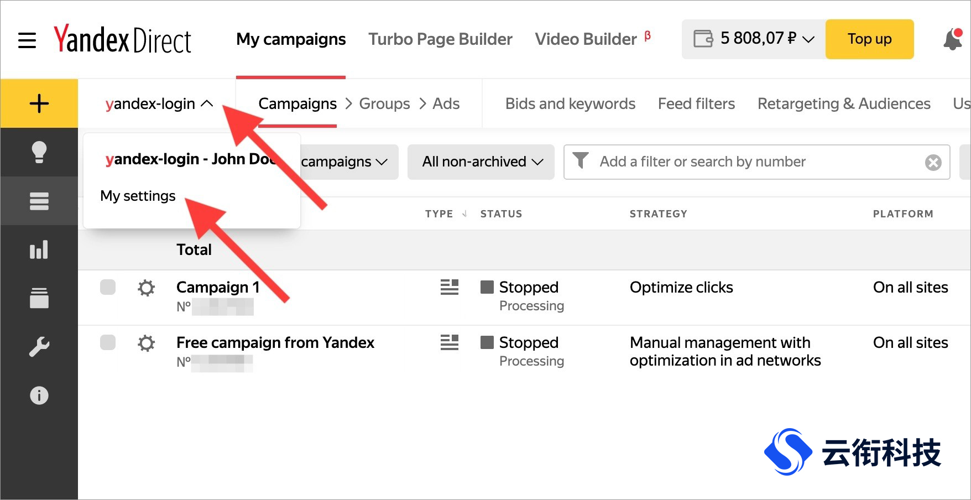Click Stopped status of Campaign 1
This screenshot has width=971, height=500.
529,288
